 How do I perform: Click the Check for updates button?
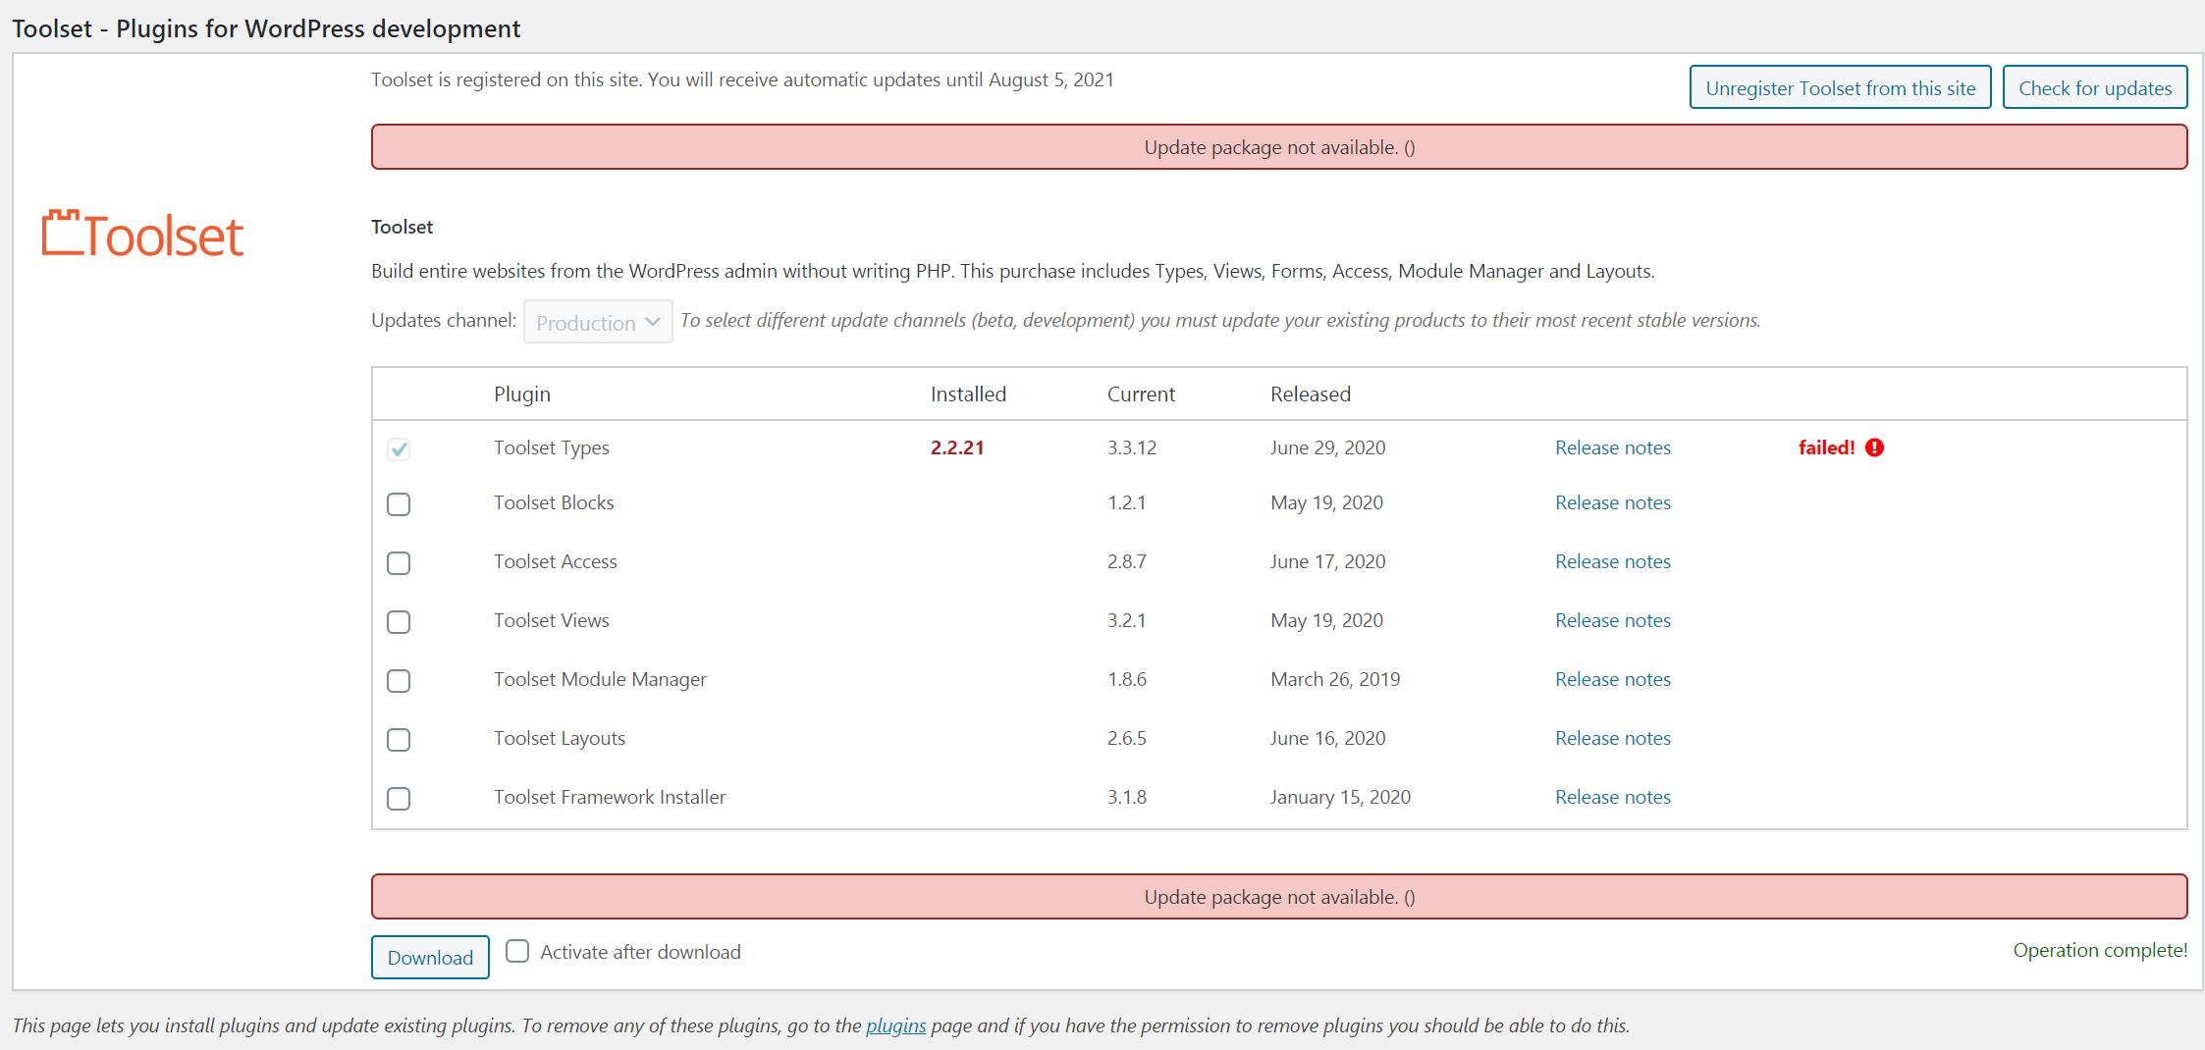pyautogui.click(x=2095, y=87)
